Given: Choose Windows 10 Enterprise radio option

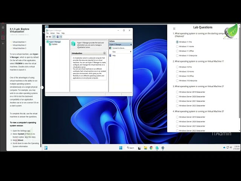Looking at the screenshot, I should click(x=177, y=81).
